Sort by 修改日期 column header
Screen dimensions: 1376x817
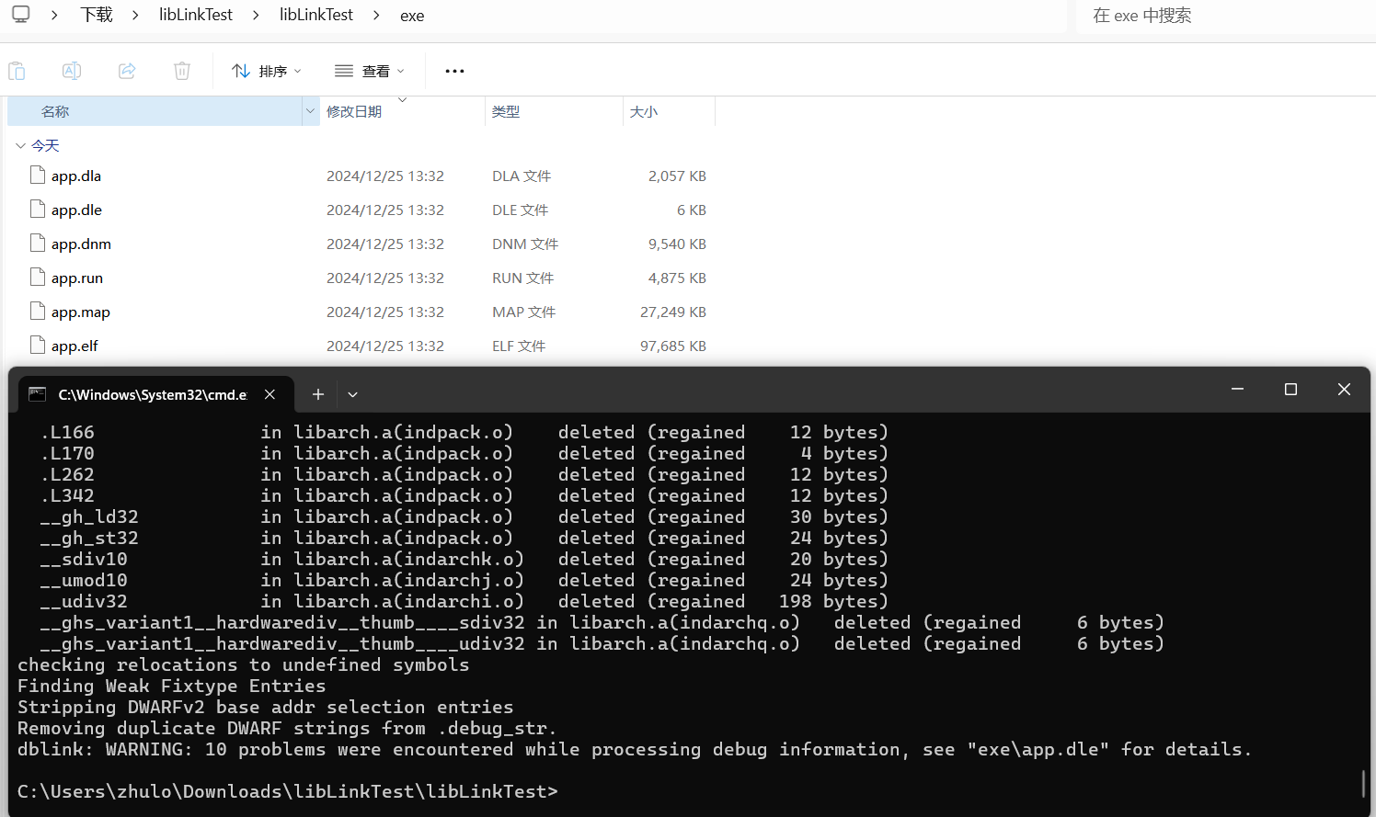[354, 111]
